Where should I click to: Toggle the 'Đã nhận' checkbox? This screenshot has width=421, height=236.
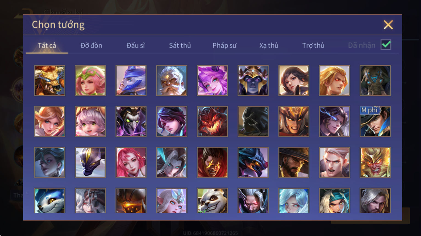coord(386,45)
